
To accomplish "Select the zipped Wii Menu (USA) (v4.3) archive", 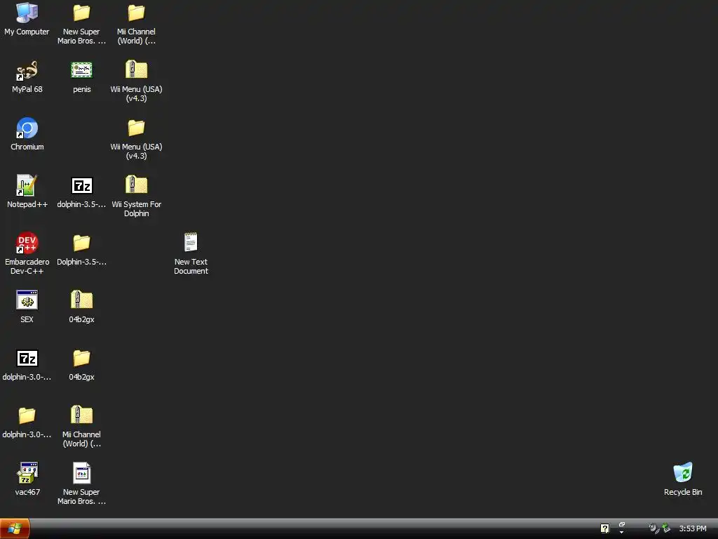I will (136, 70).
